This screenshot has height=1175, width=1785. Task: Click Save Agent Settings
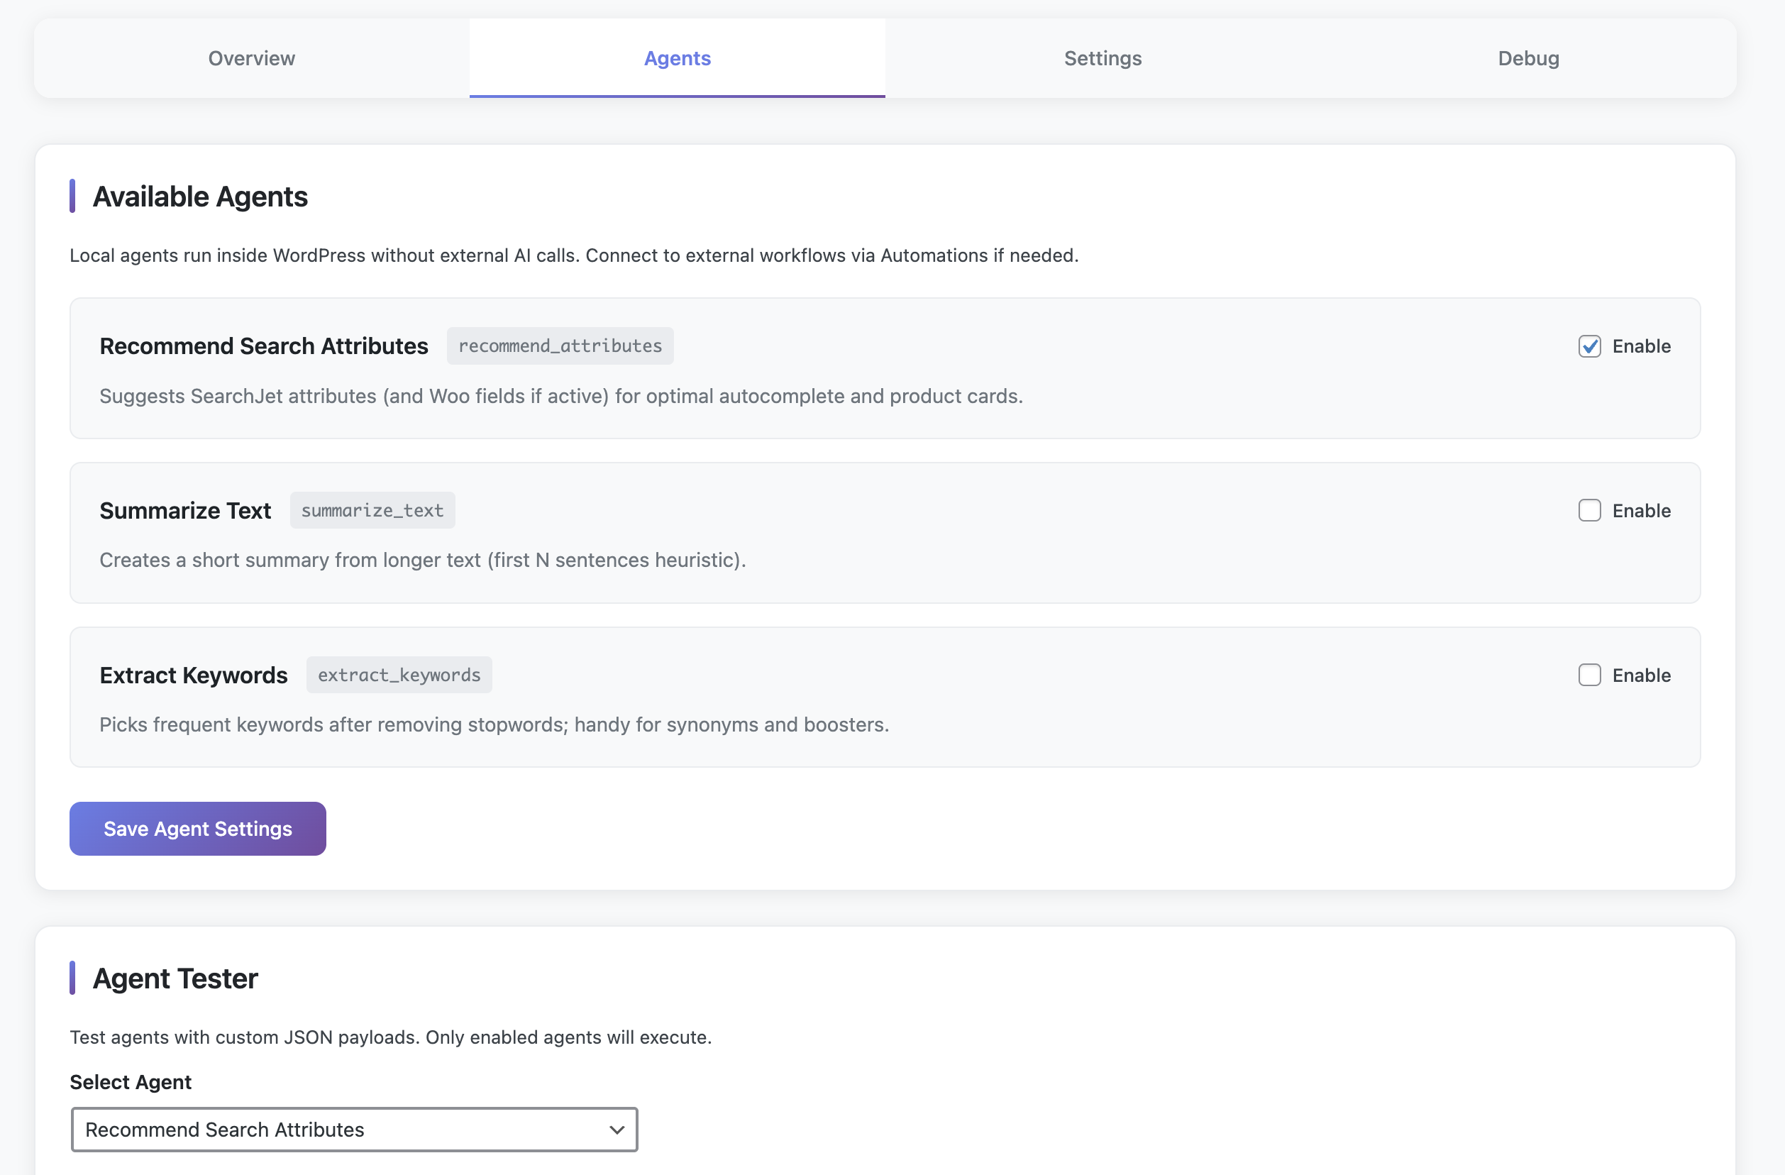pyautogui.click(x=197, y=828)
